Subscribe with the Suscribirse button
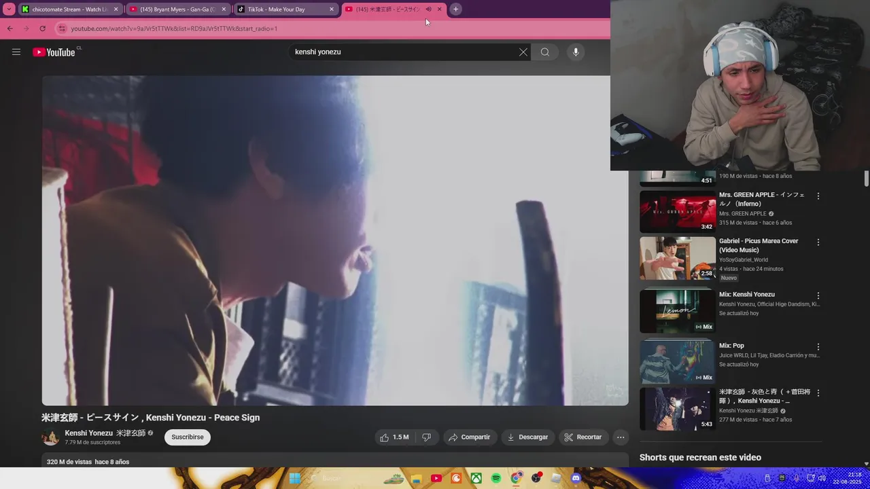This screenshot has height=489, width=870. click(x=188, y=437)
